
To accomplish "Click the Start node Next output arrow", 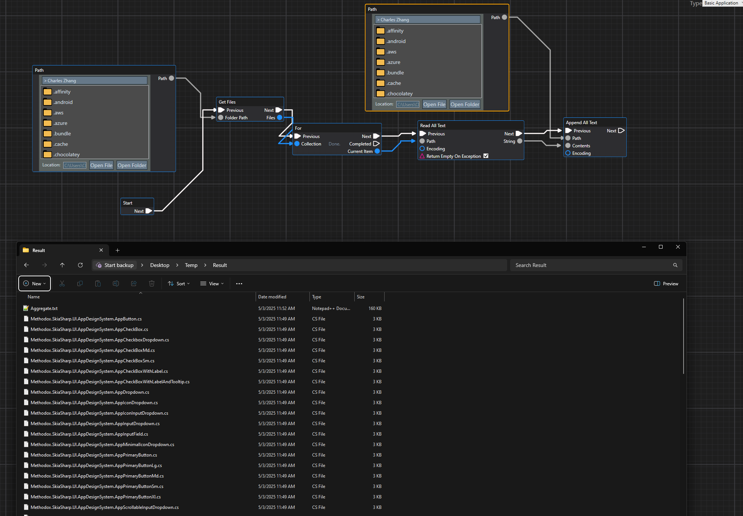I will click(149, 211).
